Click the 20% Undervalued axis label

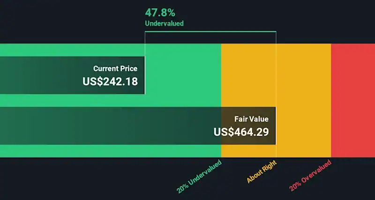click(x=199, y=177)
